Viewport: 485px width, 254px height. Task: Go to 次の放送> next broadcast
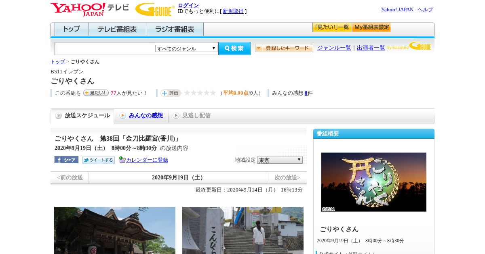click(287, 177)
